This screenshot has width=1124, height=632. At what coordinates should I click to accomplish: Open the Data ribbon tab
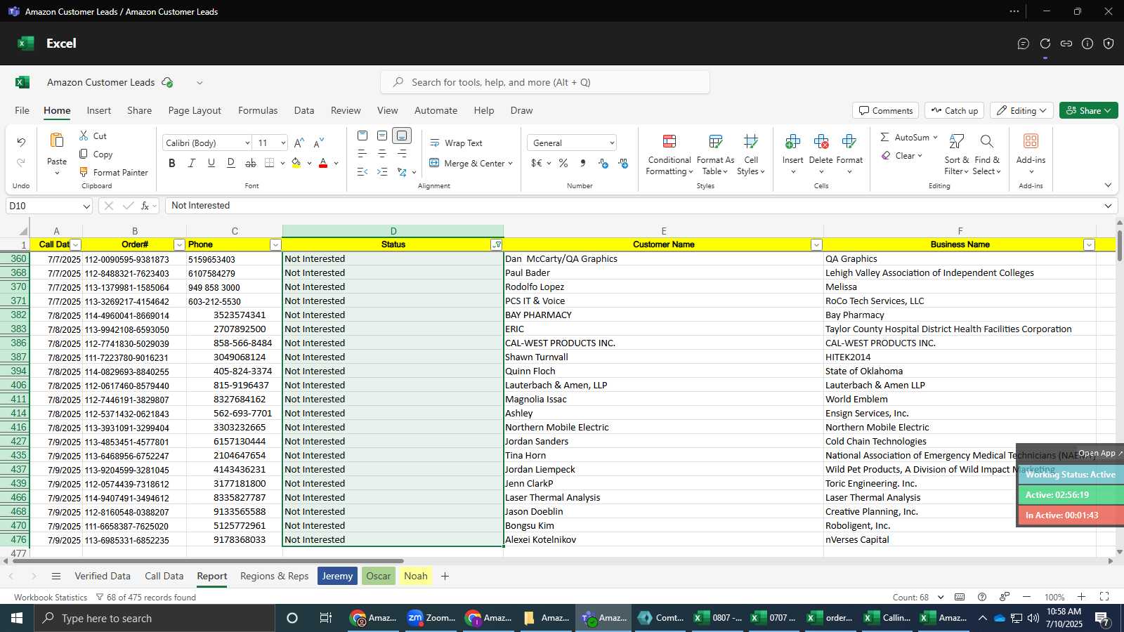pyautogui.click(x=304, y=110)
